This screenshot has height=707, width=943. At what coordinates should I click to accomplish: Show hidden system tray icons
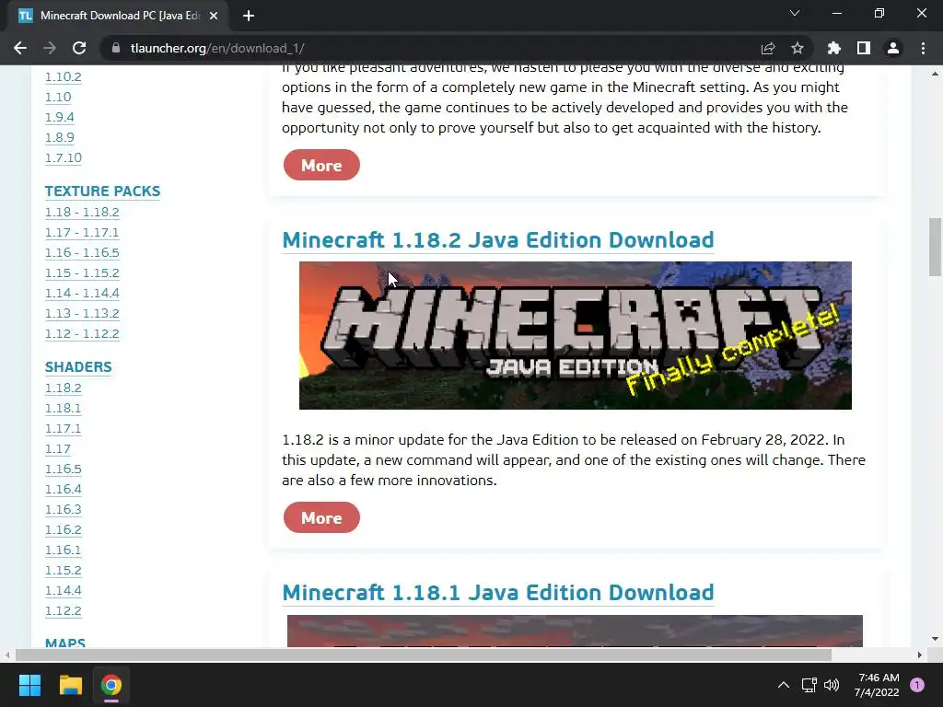[x=784, y=685]
